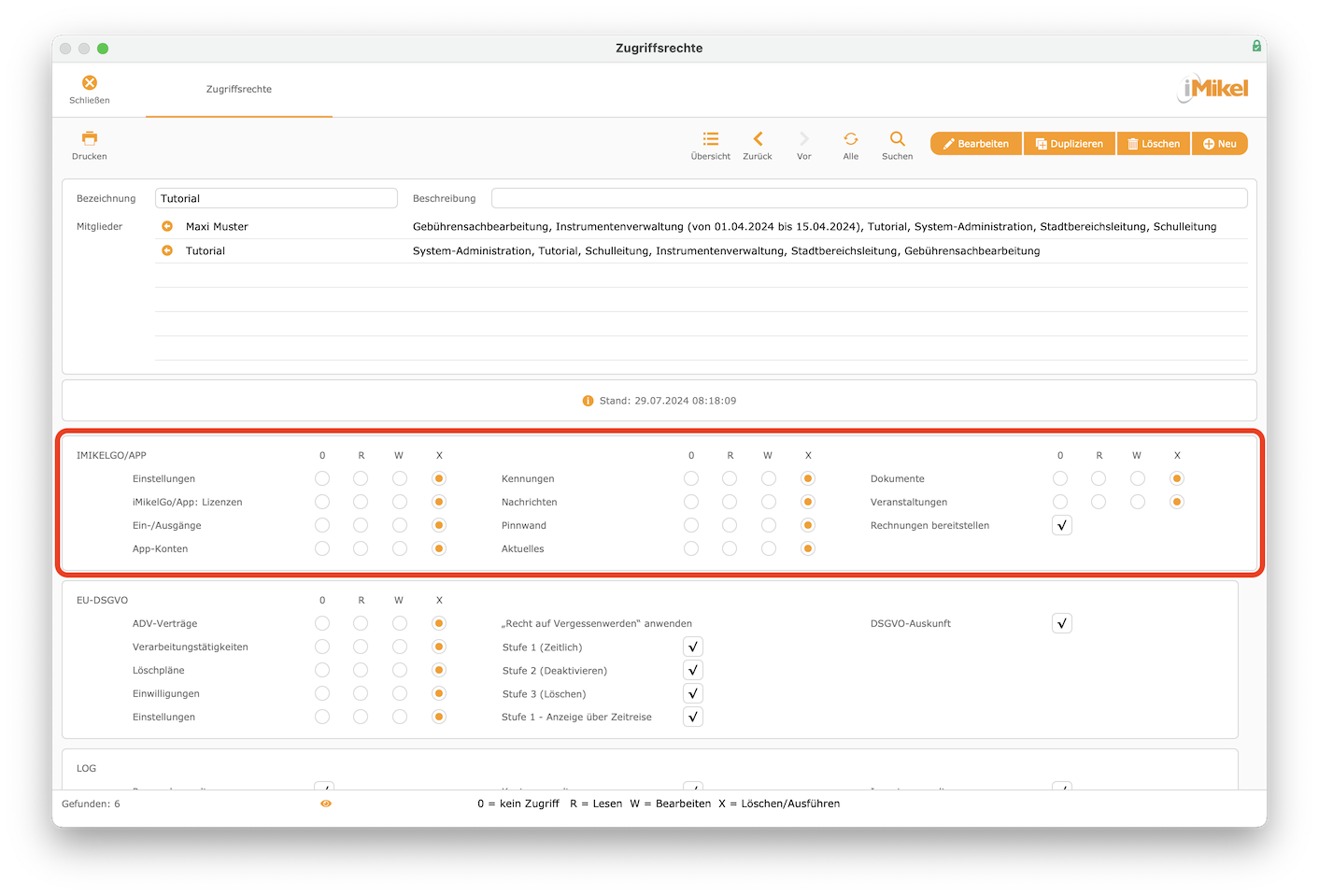This screenshot has height=896, width=1319.
Task: Click into the Beschreibung input field
Action: (870, 198)
